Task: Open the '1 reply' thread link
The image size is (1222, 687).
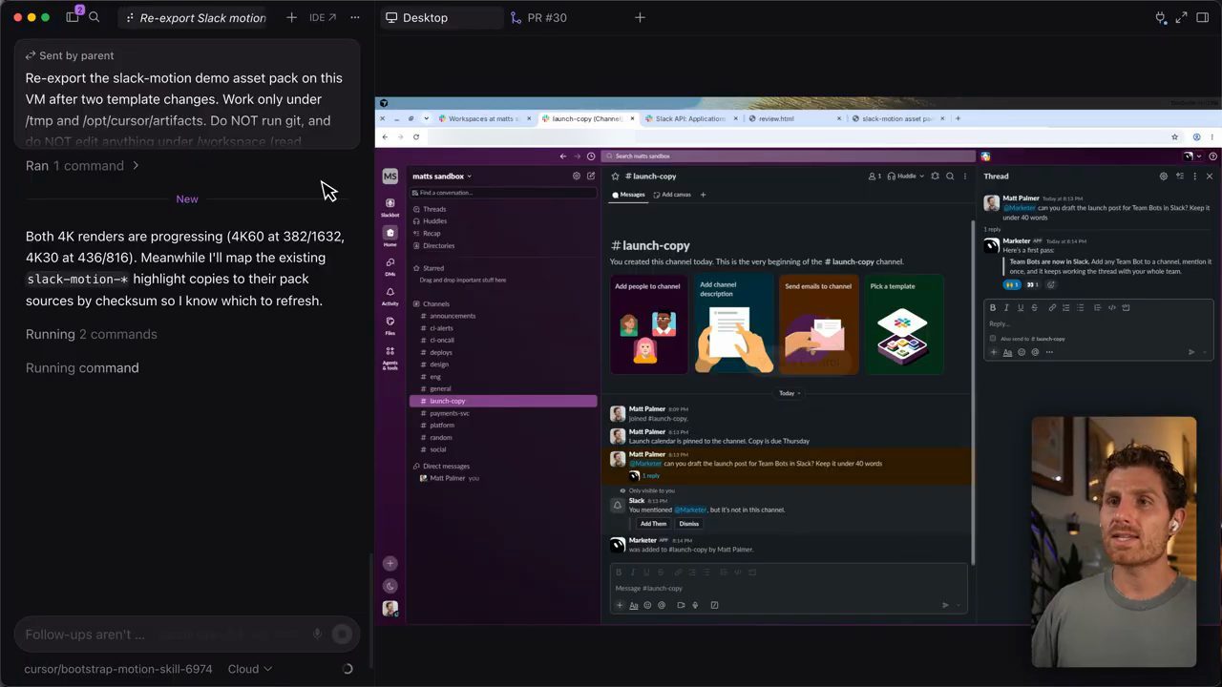Action: (650, 475)
